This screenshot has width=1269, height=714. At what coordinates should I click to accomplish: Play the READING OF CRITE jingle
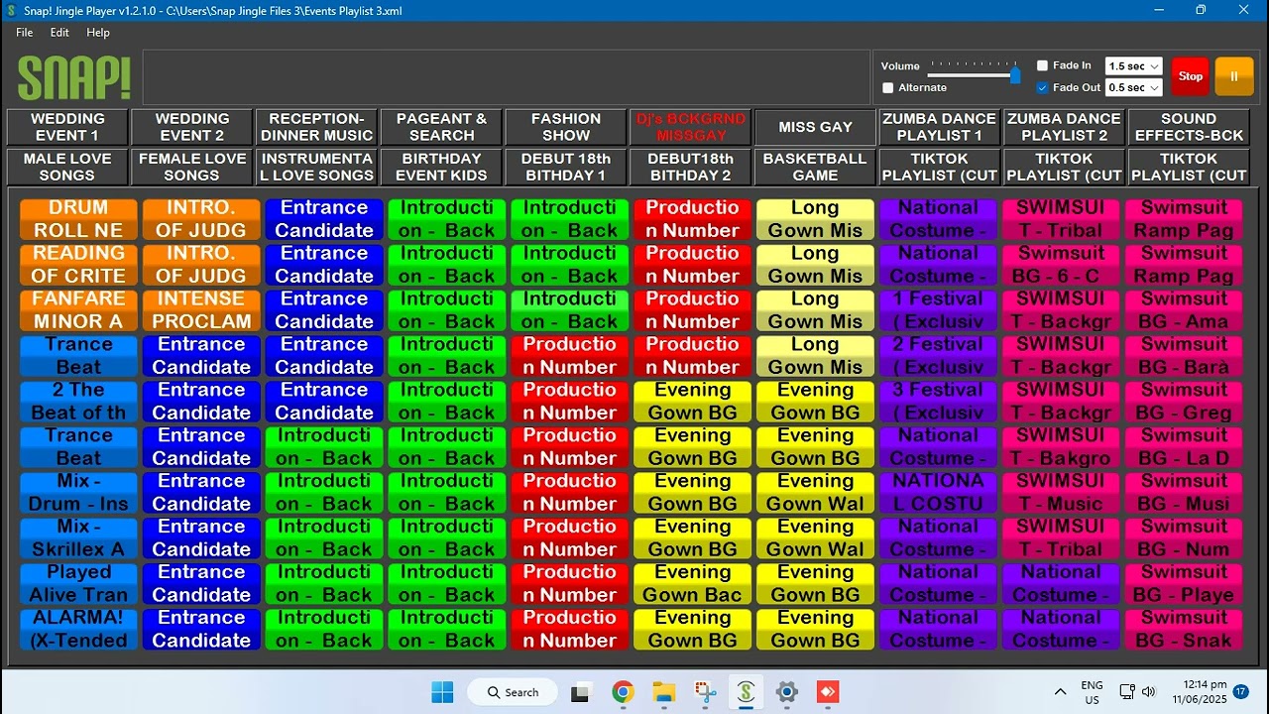pyautogui.click(x=78, y=265)
